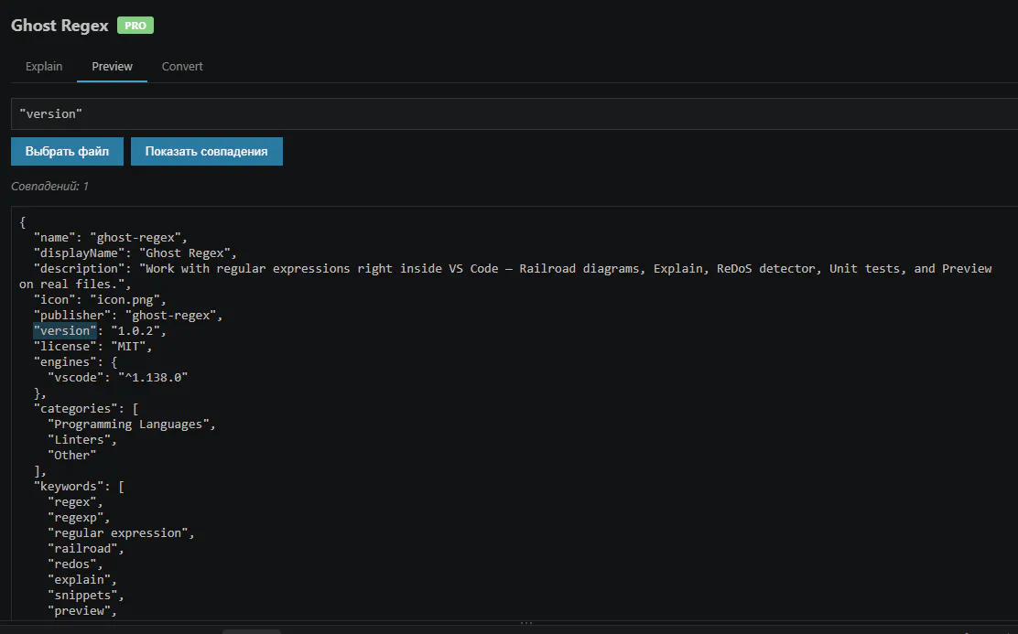Click the regex input field containing "version"
This screenshot has height=634, width=1018.
point(514,113)
